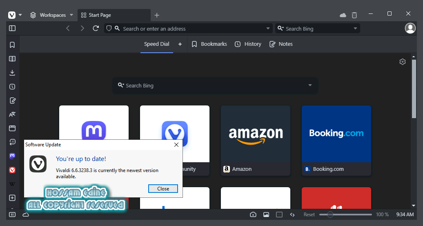Open the user profile avatar

tap(410, 28)
